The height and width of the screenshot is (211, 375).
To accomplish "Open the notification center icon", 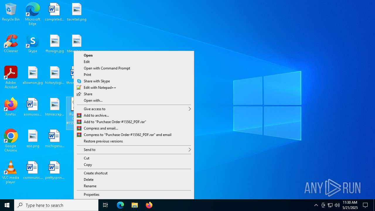I will click(365, 205).
